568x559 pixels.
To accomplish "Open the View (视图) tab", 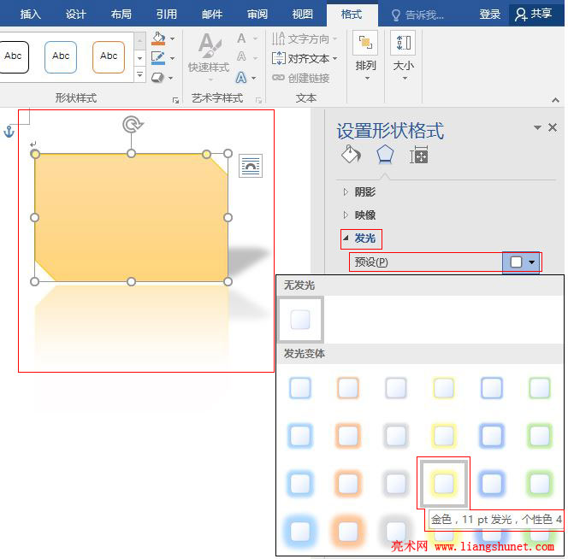I will pyautogui.click(x=303, y=15).
